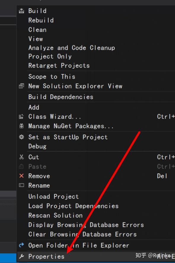The image size is (175, 263).
Task: Click the Rename icon
Action: (21, 185)
